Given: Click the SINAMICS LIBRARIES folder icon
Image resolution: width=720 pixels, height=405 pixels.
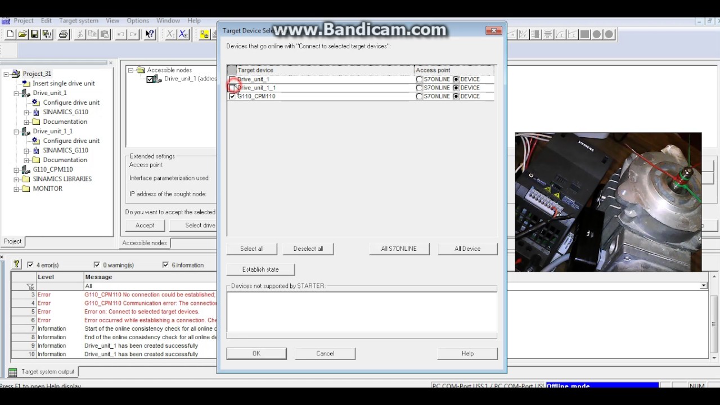Looking at the screenshot, I should [26, 179].
